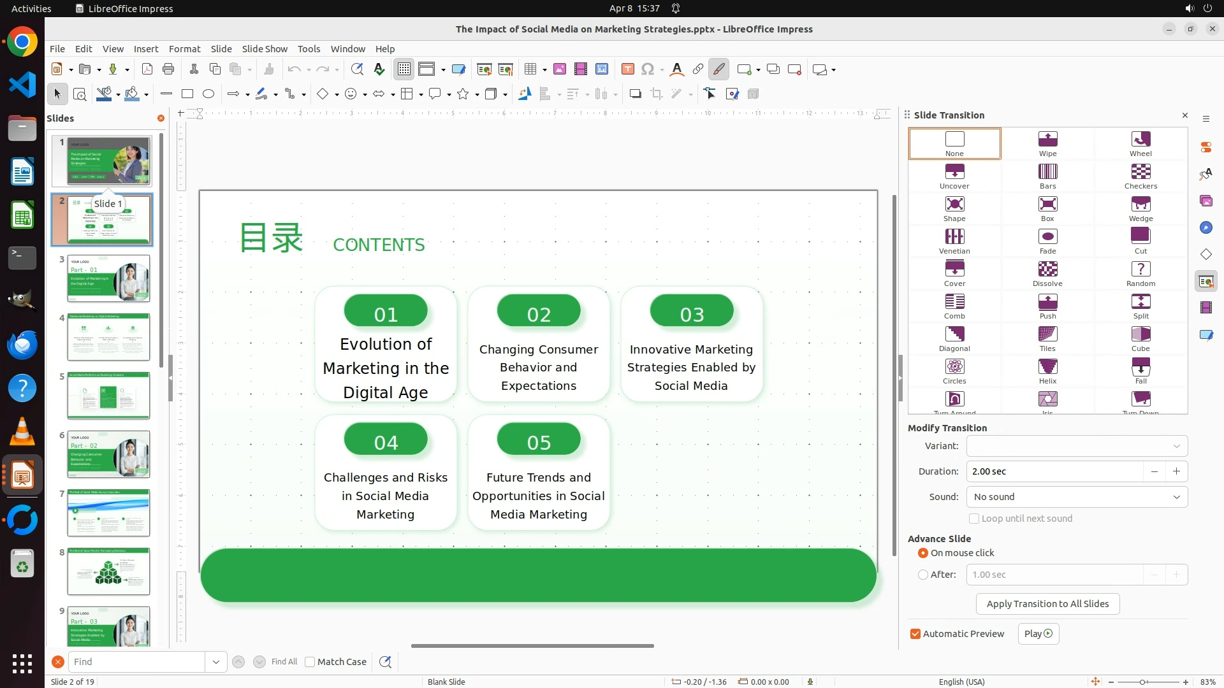Open the Slide Show menu

[265, 49]
